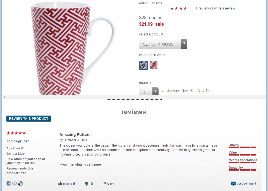Choose the red pattern color swatch
The width and height of the screenshot is (268, 191).
(154, 65)
